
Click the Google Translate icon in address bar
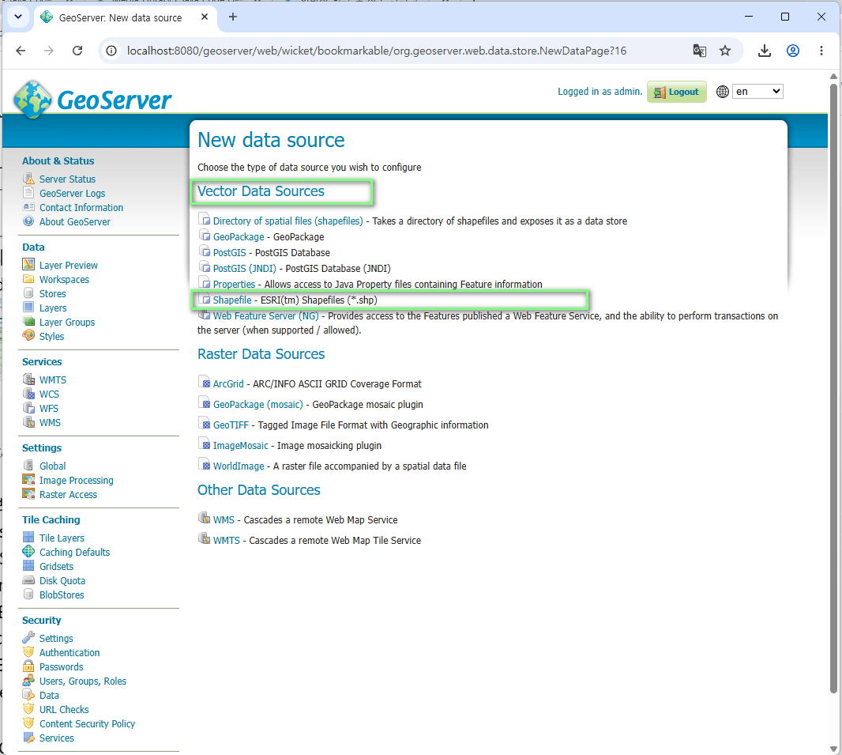699,51
